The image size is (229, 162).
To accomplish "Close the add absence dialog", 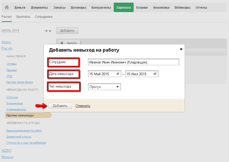I will (181, 49).
